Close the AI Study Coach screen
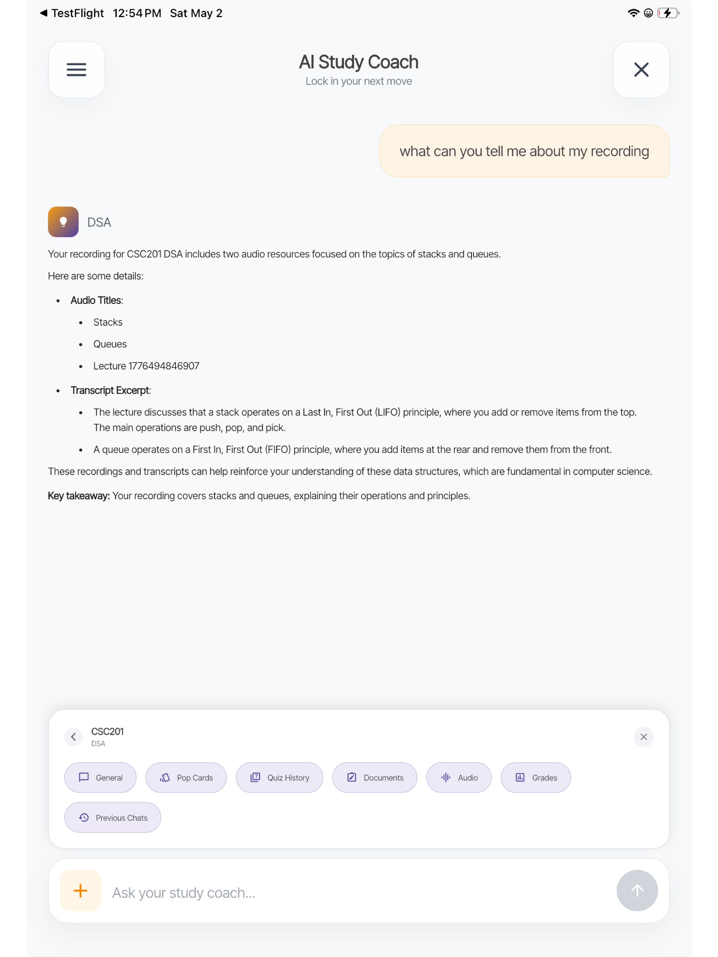 click(x=641, y=70)
